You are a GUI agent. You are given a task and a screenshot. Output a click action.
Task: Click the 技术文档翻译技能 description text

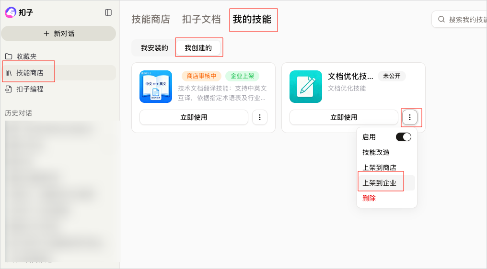click(x=222, y=93)
